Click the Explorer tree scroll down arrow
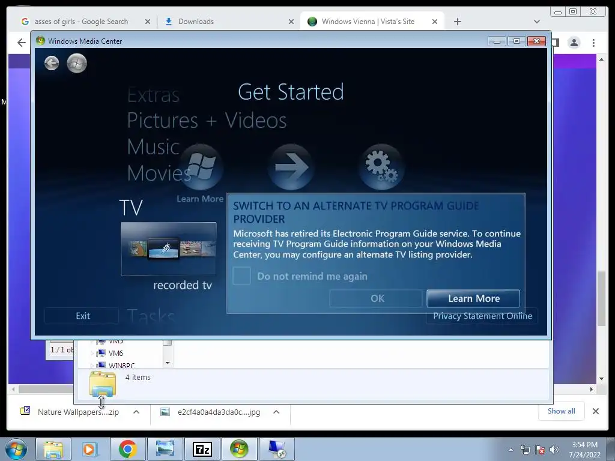 coord(168,363)
